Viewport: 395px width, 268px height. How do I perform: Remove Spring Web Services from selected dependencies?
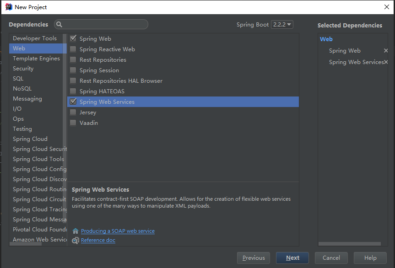click(386, 62)
